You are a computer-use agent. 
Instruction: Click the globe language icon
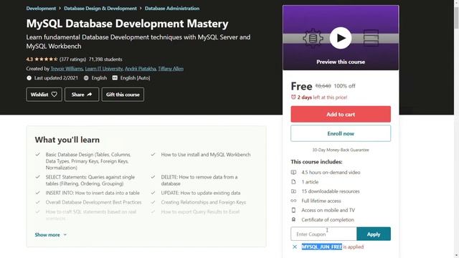(x=86, y=78)
